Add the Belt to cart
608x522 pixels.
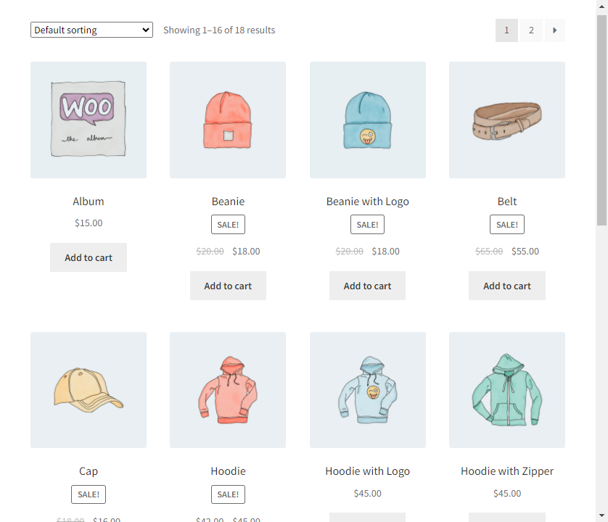pos(507,286)
